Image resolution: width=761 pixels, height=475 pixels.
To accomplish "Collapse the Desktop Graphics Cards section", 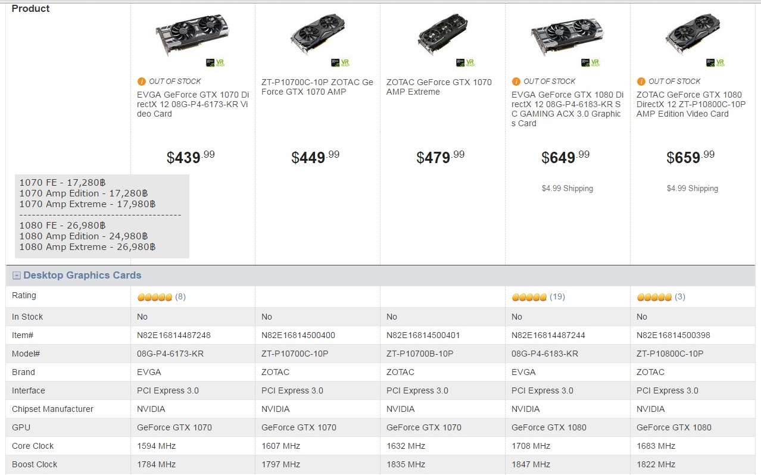I will click(17, 276).
